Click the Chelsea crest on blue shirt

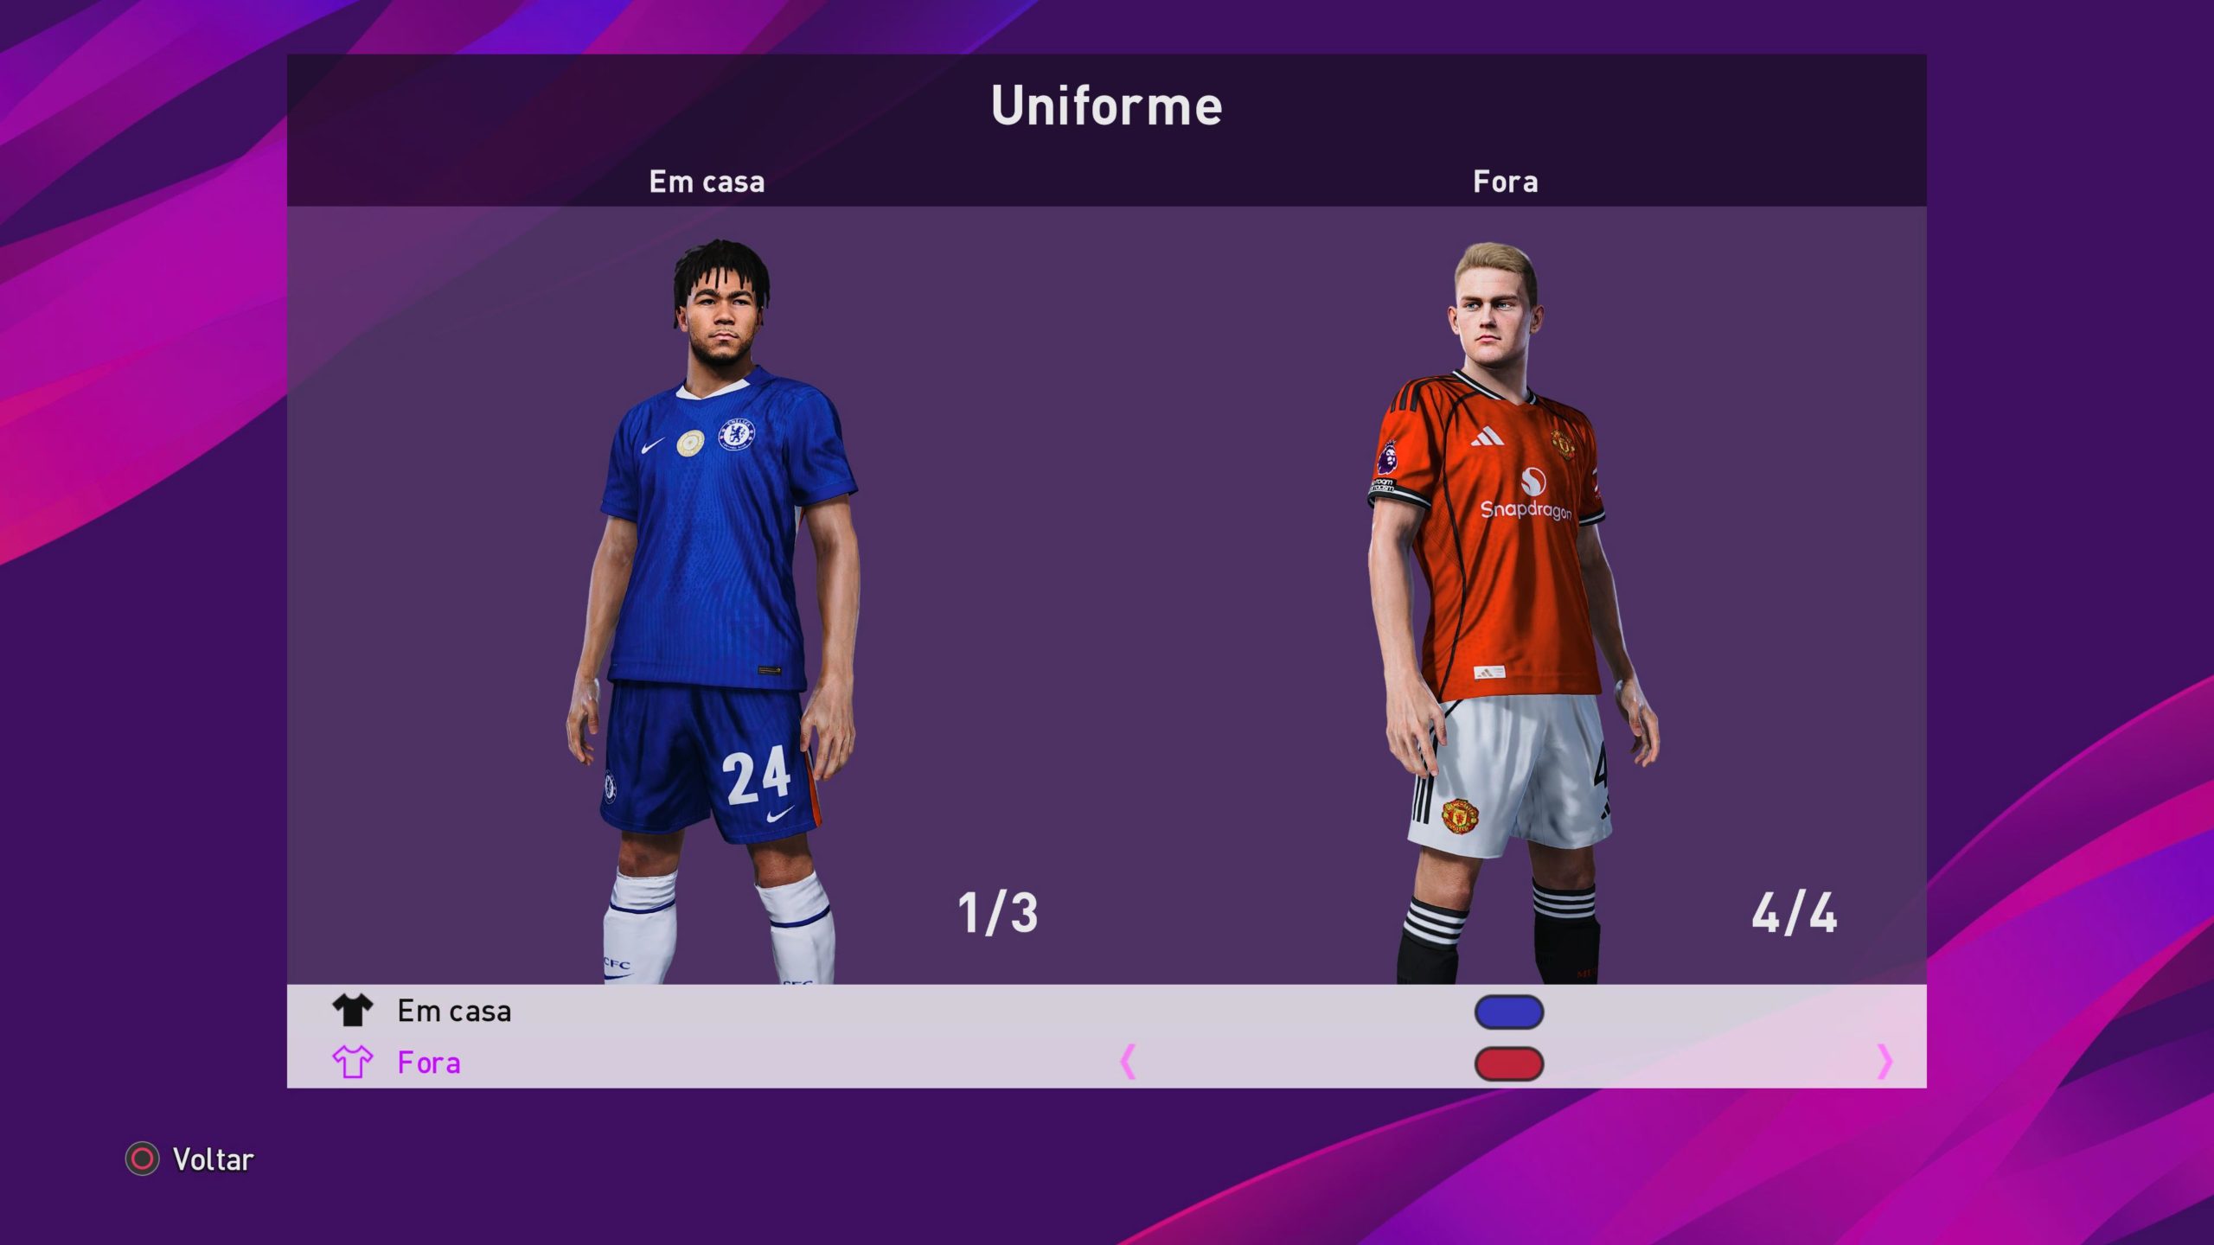pyautogui.click(x=737, y=434)
